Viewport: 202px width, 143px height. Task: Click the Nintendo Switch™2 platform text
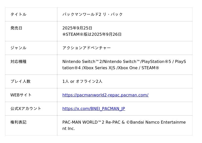[x=82, y=61]
